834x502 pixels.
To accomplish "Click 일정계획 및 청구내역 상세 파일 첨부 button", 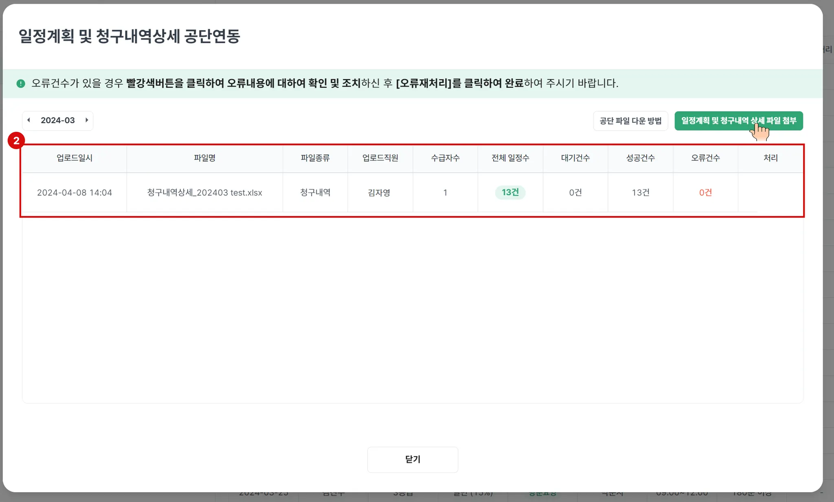I will tap(738, 121).
